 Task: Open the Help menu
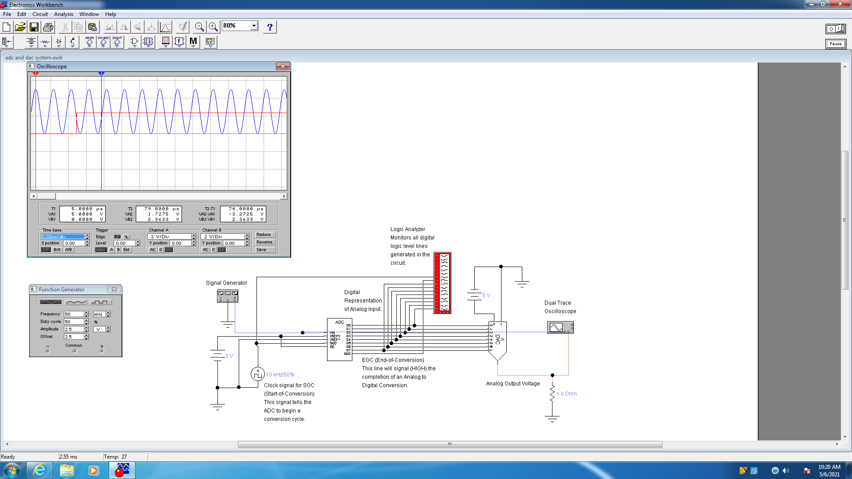click(x=110, y=14)
